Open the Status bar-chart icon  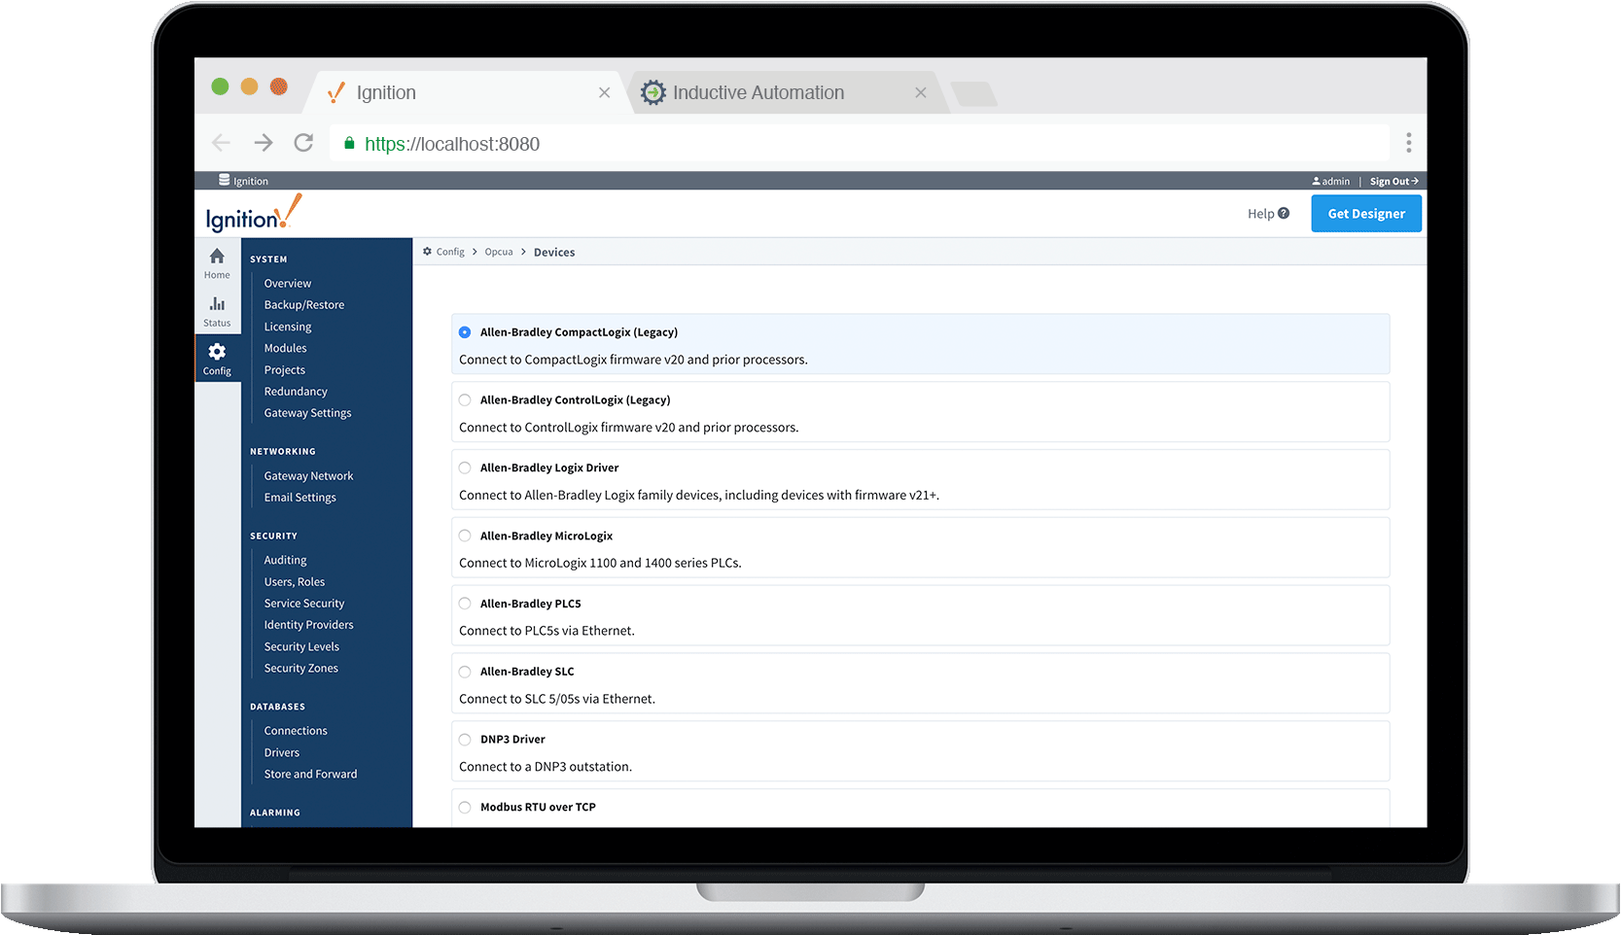click(x=217, y=304)
